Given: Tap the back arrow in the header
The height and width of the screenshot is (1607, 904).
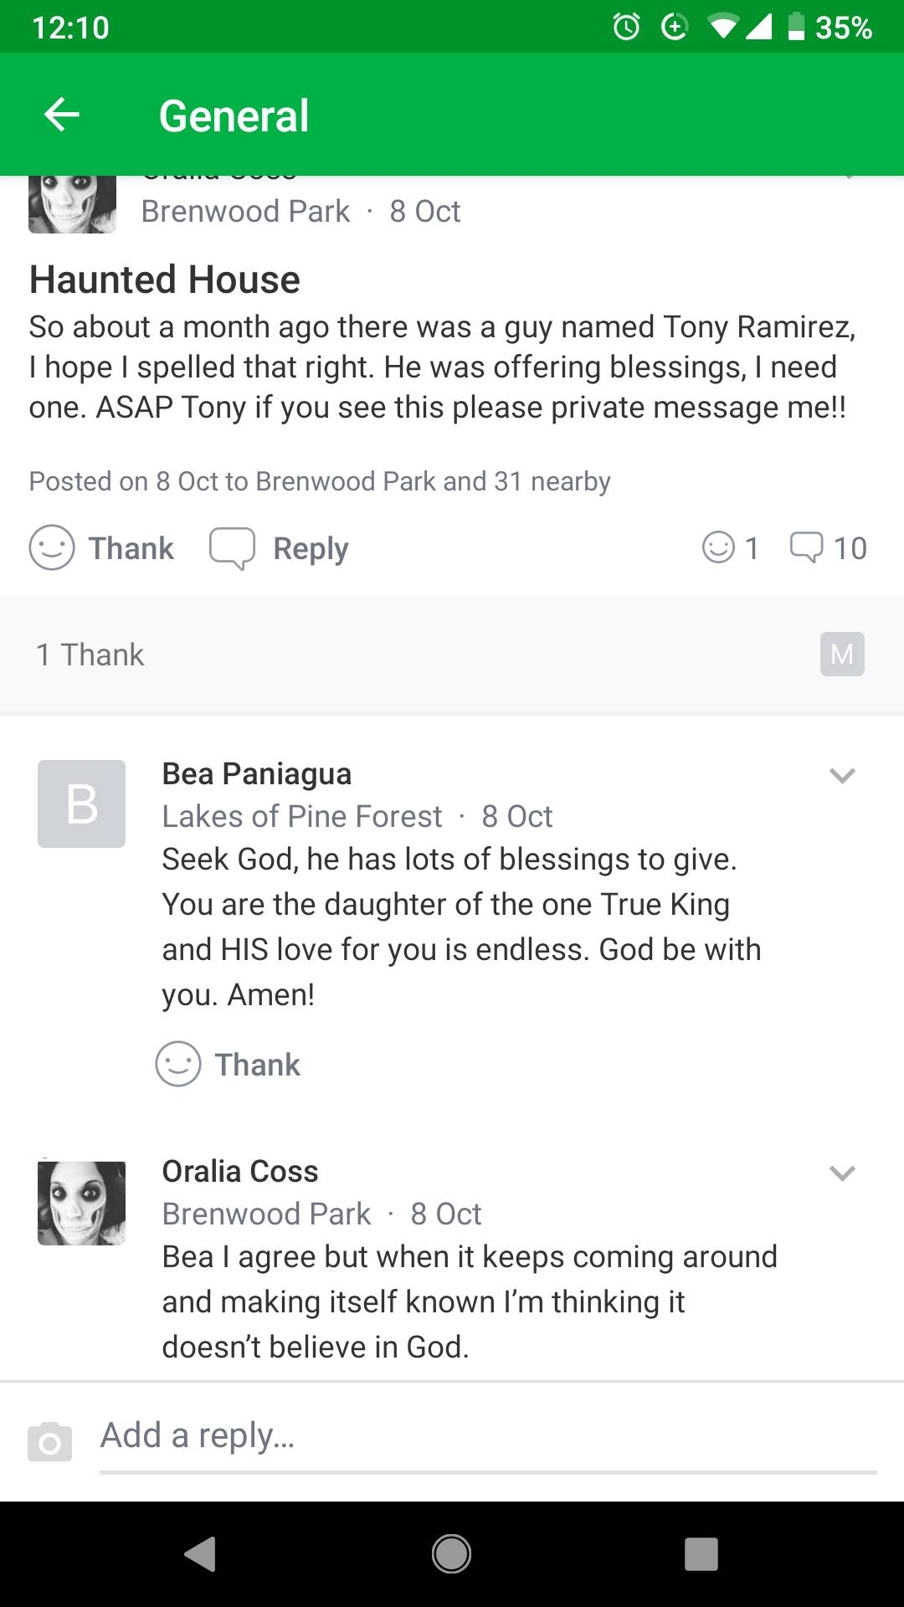Looking at the screenshot, I should pos(62,115).
